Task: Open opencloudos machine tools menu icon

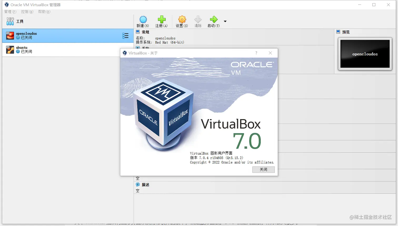Action: click(126, 36)
